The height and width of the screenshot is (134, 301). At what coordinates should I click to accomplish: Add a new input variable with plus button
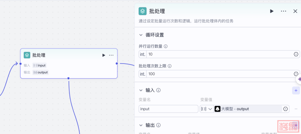pyautogui.click(x=296, y=90)
